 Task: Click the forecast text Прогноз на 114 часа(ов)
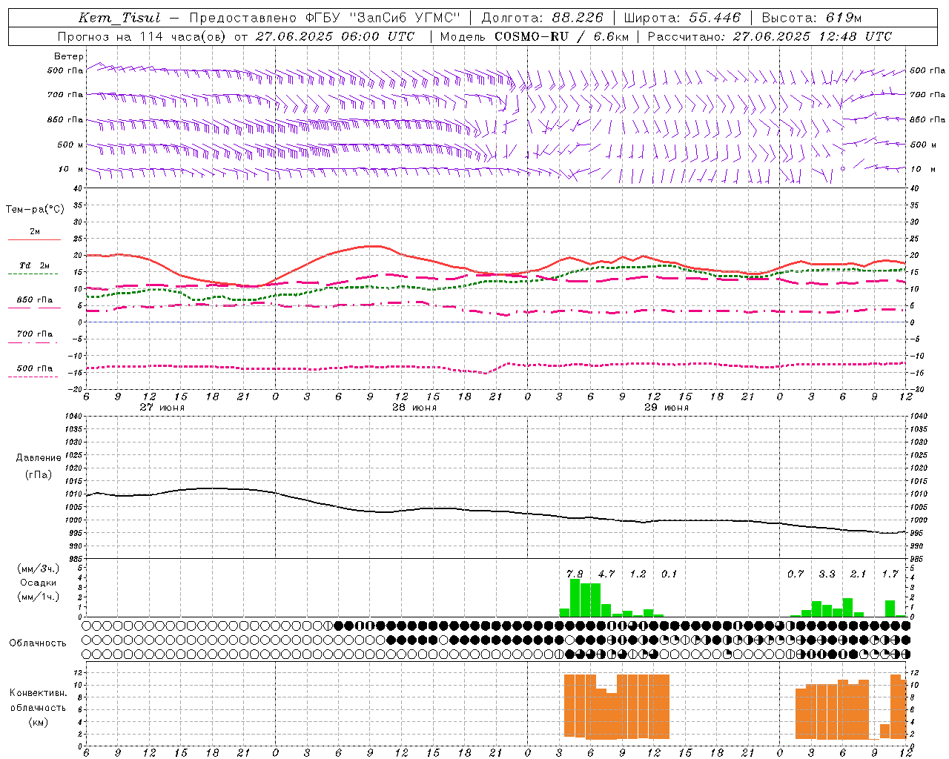click(x=142, y=36)
